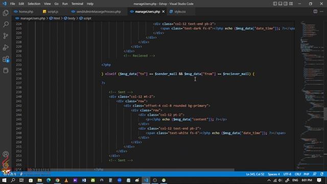Open the Run menu
This screenshot has height=184, width=327.
click(65, 4)
